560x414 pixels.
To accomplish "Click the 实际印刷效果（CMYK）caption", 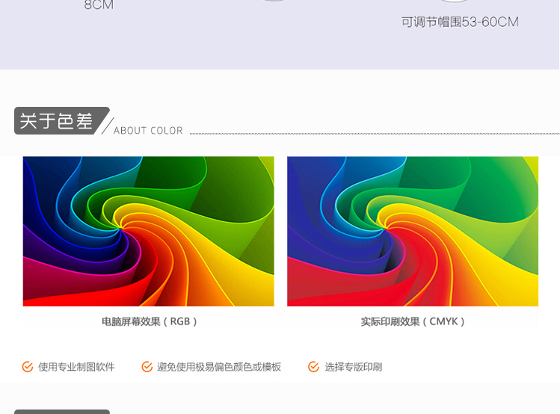I will [413, 321].
